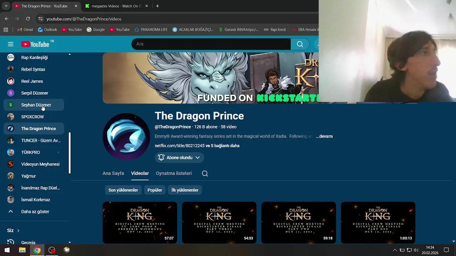This screenshot has height=256, width=456.
Task: Open the taskbar clock and date
Action: pyautogui.click(x=430, y=250)
